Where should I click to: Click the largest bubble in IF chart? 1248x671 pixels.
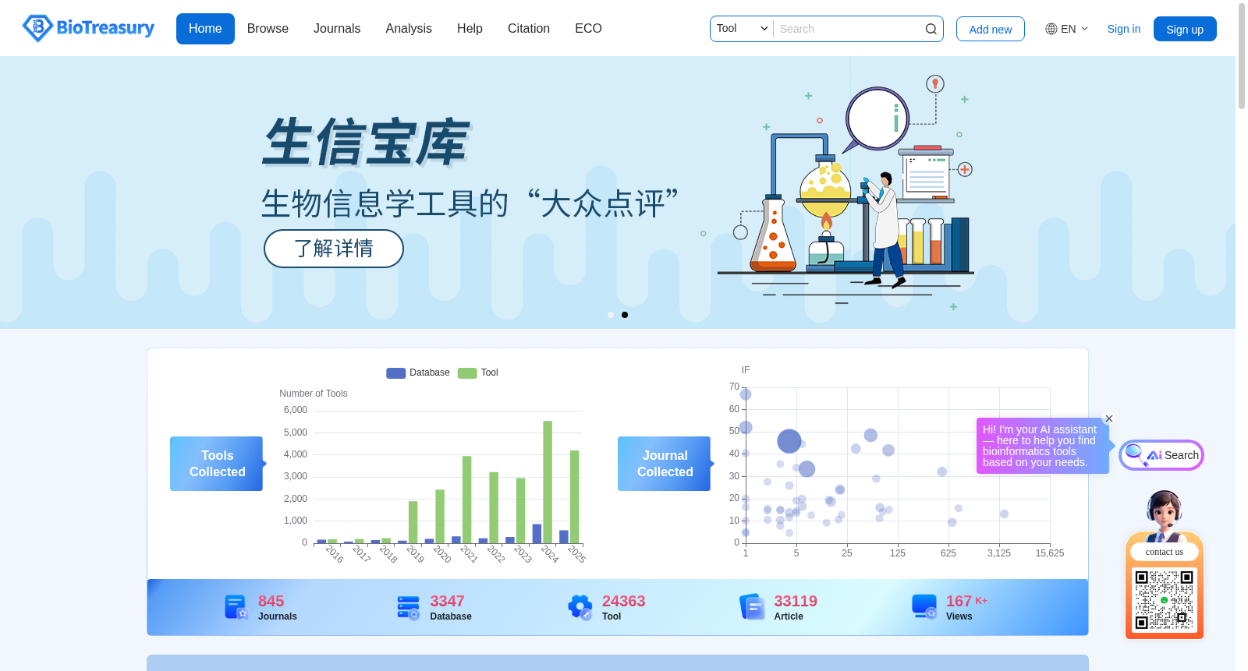789,441
